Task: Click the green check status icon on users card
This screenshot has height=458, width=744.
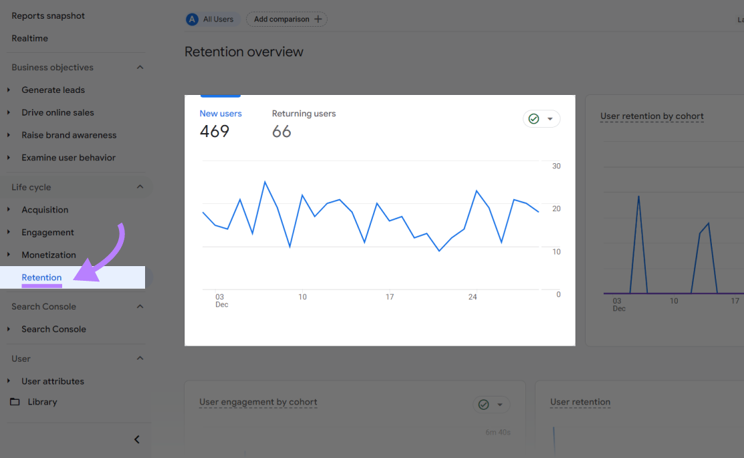Action: (534, 118)
